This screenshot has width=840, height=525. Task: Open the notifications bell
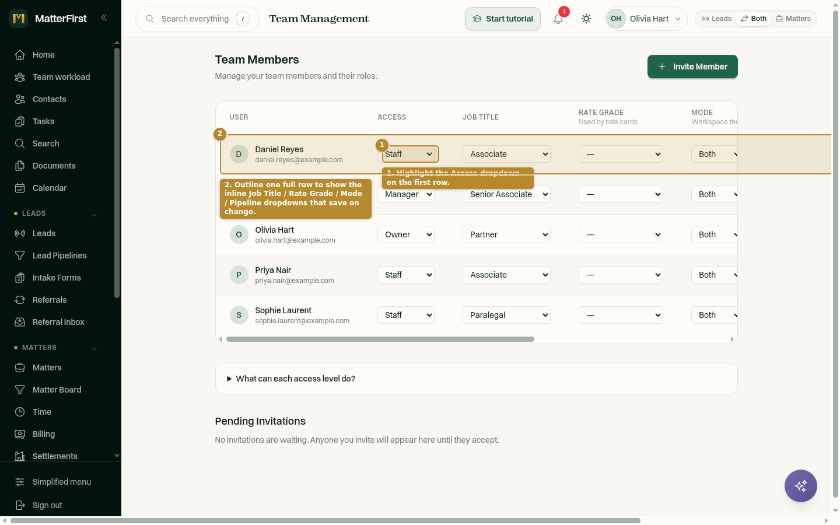(x=558, y=19)
